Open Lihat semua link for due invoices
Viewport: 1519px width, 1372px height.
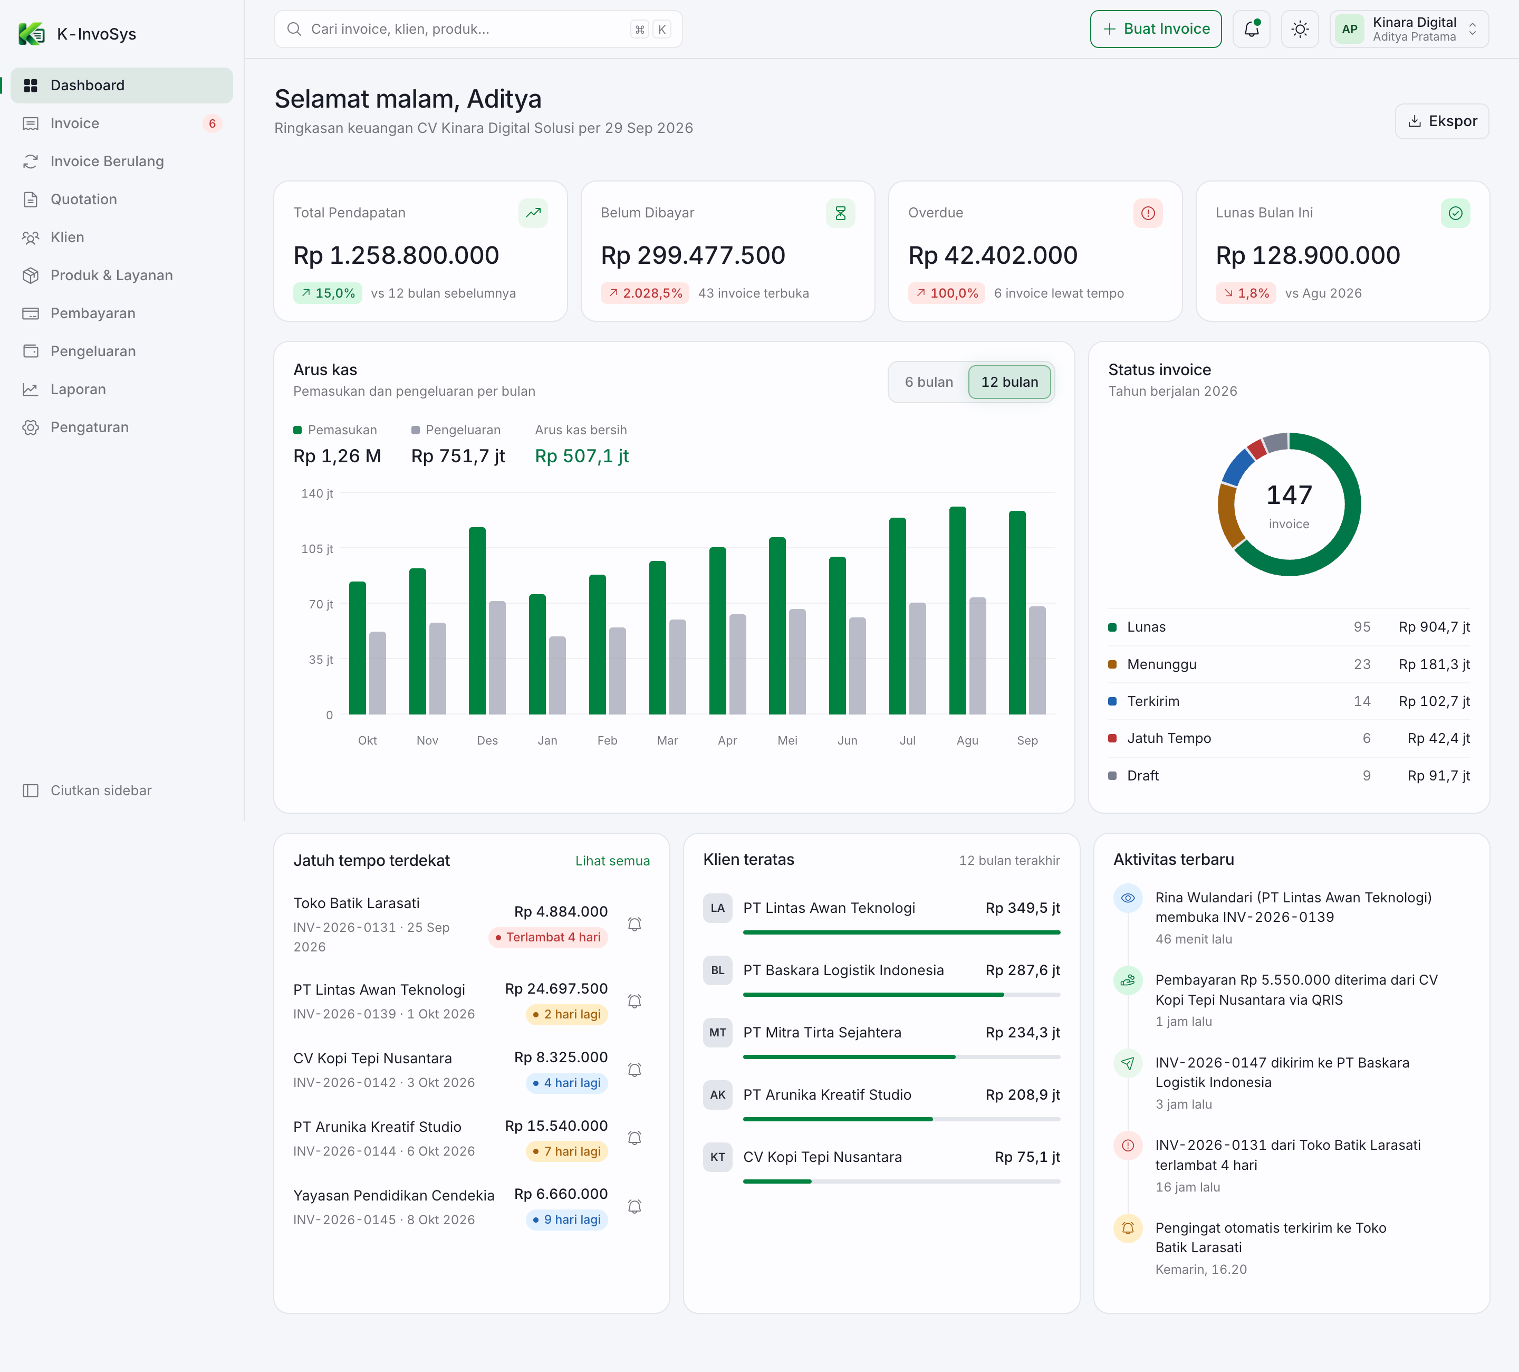pyautogui.click(x=612, y=861)
